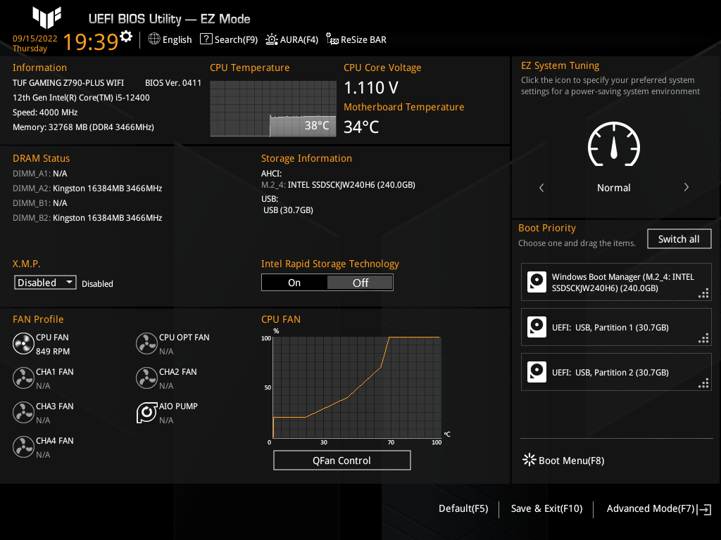Select the CHA1 FAN icon
721x540 pixels.
[23, 378]
